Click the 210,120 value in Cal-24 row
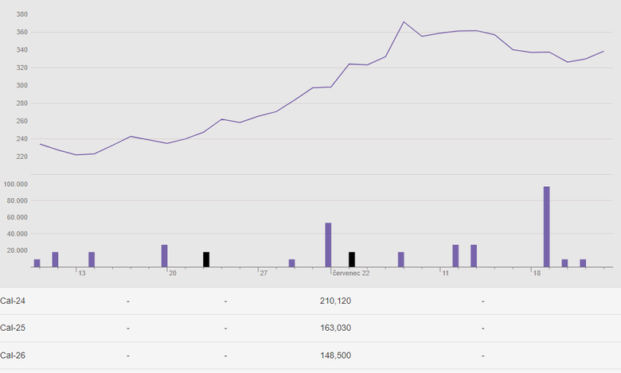621x373 pixels. point(334,301)
